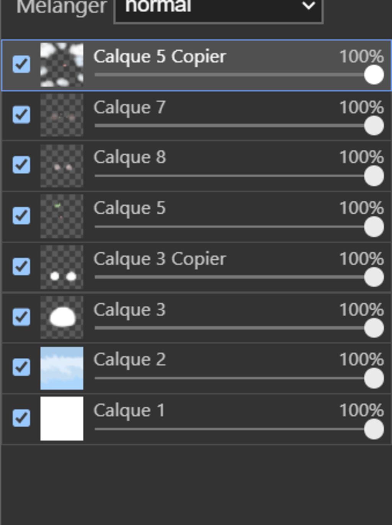Select the Calque 8 layer name
Viewport: 392px width, 525px height.
point(130,157)
